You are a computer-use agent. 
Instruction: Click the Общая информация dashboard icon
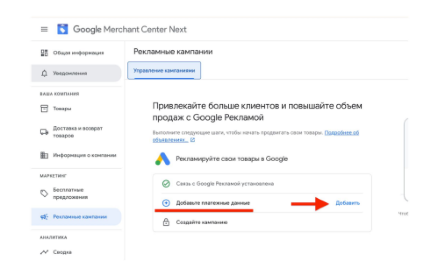[44, 53]
